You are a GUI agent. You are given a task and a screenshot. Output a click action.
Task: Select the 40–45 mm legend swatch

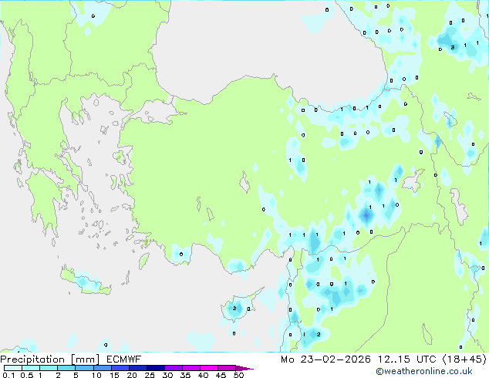[x=209, y=368]
